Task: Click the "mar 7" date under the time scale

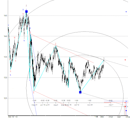Action: coord(111,105)
